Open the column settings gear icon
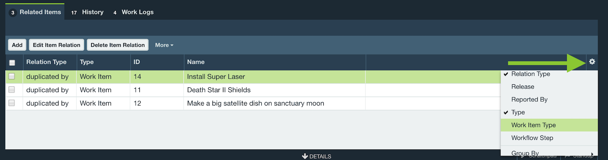 pos(592,62)
